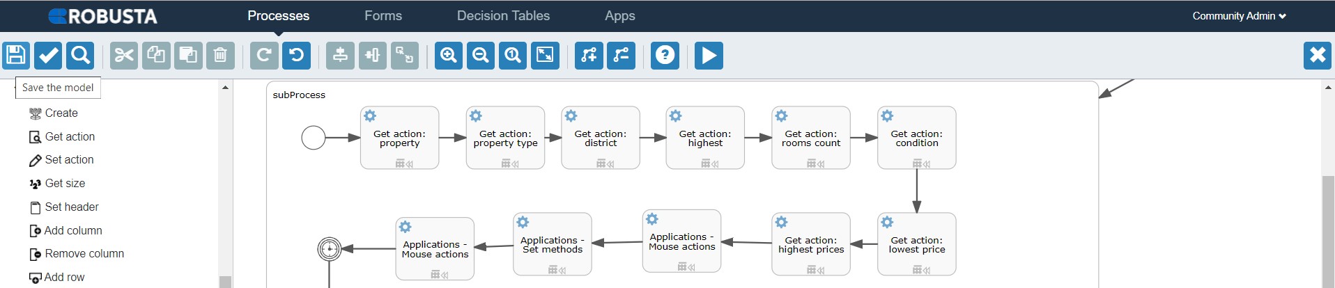Validate the model with the checkmark button
Viewport: 1335px width, 288px height.
pos(49,55)
